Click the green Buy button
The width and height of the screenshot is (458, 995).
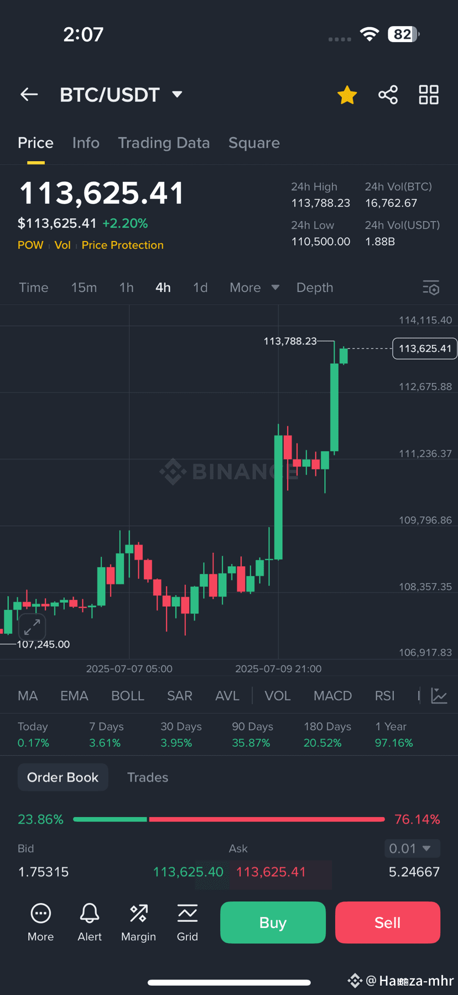pyautogui.click(x=273, y=922)
